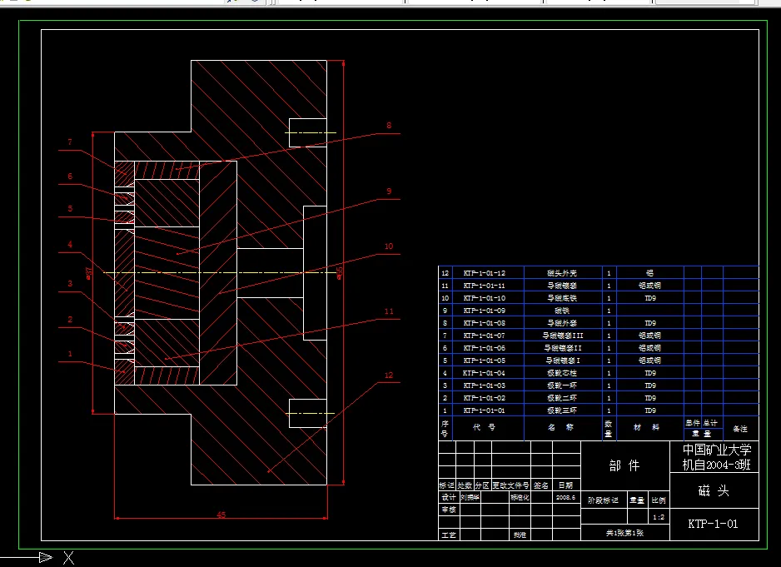Click part name 极靴一环 in row 3

[x=562, y=385]
